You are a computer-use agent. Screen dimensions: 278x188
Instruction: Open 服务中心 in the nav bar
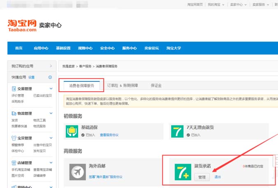[x=130, y=48]
